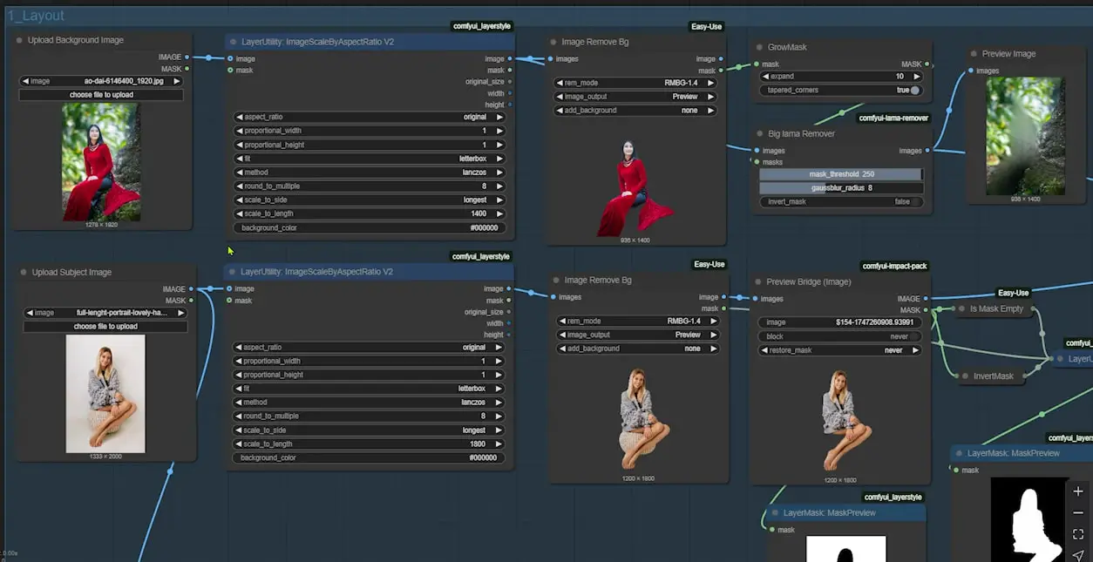Viewport: 1093px width, 562px height.
Task: Open method dropdown in node with scale_to_length 1400
Action: pos(370,173)
